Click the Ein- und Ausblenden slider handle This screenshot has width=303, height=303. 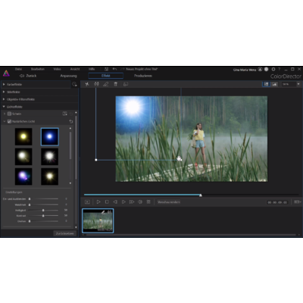[30, 199]
